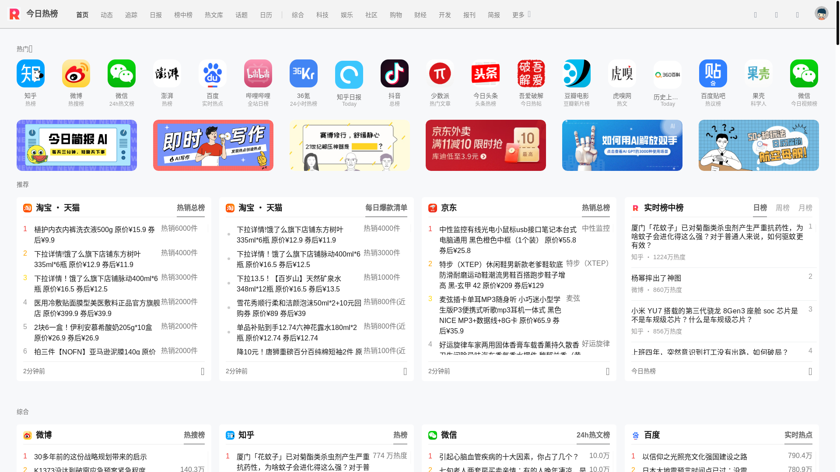The height and width of the screenshot is (472, 840).
Task: Open the 今日头条 头条热榜 icon
Action: 486,73
